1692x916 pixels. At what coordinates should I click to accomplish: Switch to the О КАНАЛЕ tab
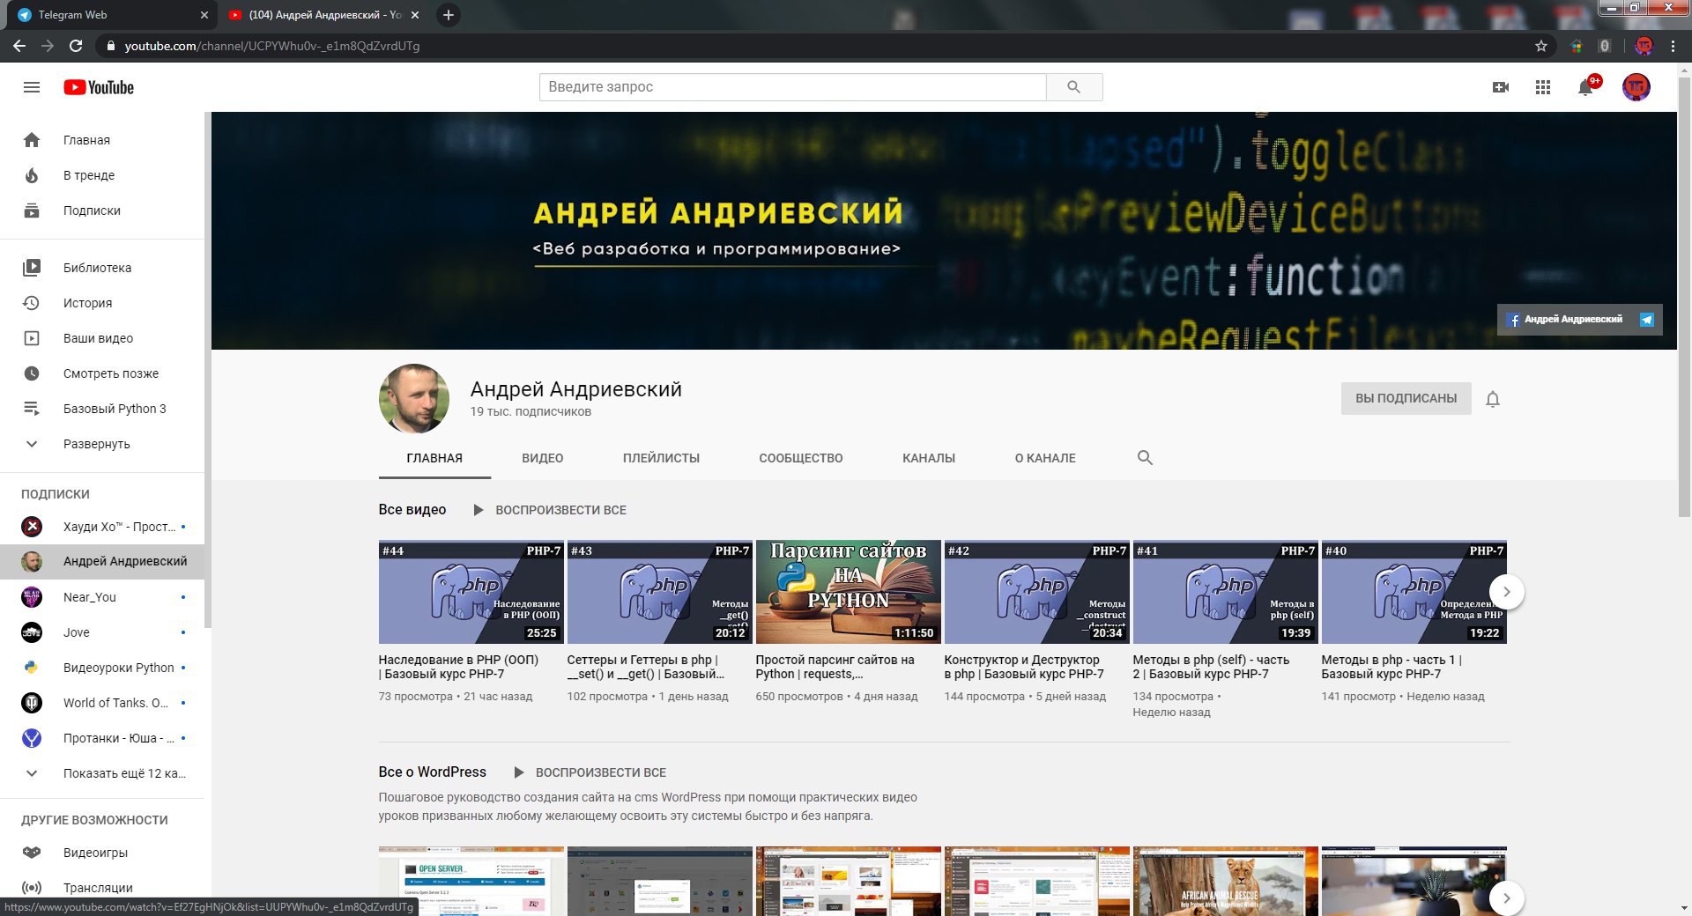pos(1045,458)
